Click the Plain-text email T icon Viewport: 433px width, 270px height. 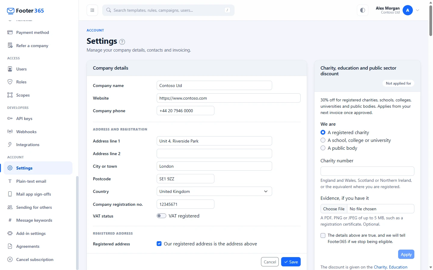click(x=10, y=181)
